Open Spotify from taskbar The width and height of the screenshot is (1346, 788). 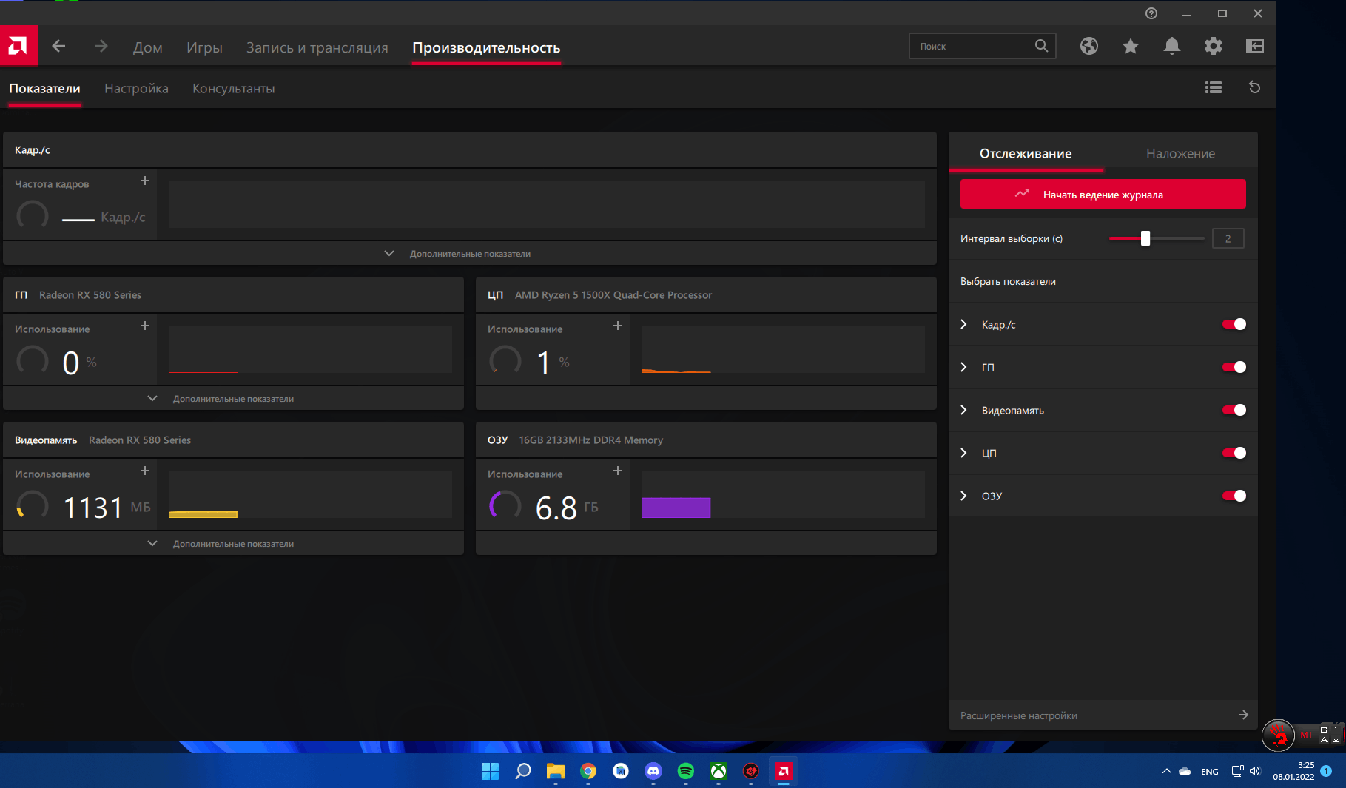point(686,771)
